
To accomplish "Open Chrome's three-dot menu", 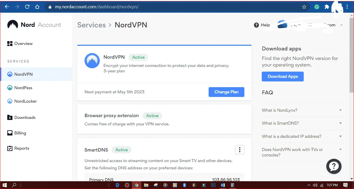I will [347, 7].
